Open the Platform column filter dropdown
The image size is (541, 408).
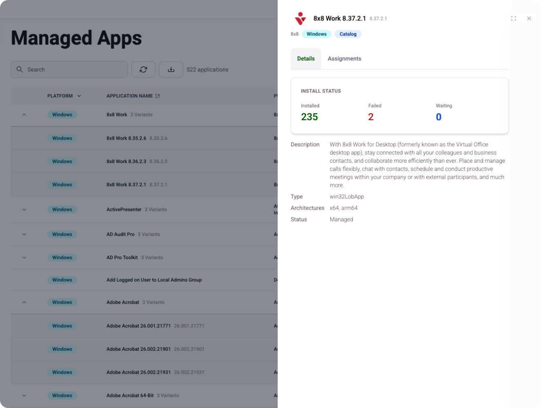coord(79,96)
